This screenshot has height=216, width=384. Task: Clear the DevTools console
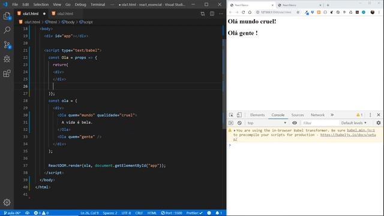point(239,123)
